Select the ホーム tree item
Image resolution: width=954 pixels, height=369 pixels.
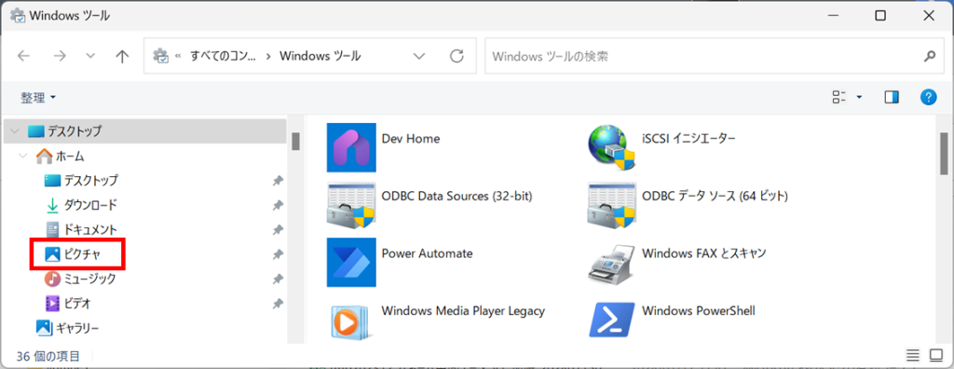pyautogui.click(x=61, y=156)
